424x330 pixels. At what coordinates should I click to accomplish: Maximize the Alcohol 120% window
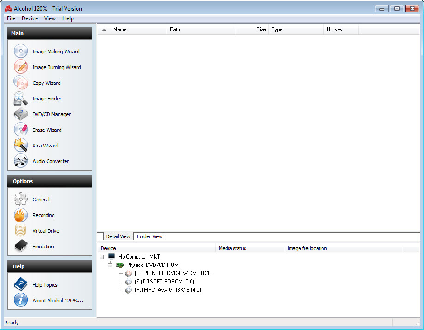tap(397, 9)
